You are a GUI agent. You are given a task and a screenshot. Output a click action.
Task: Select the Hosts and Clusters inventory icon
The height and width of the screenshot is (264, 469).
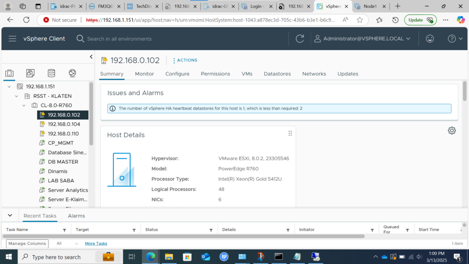coord(9,73)
